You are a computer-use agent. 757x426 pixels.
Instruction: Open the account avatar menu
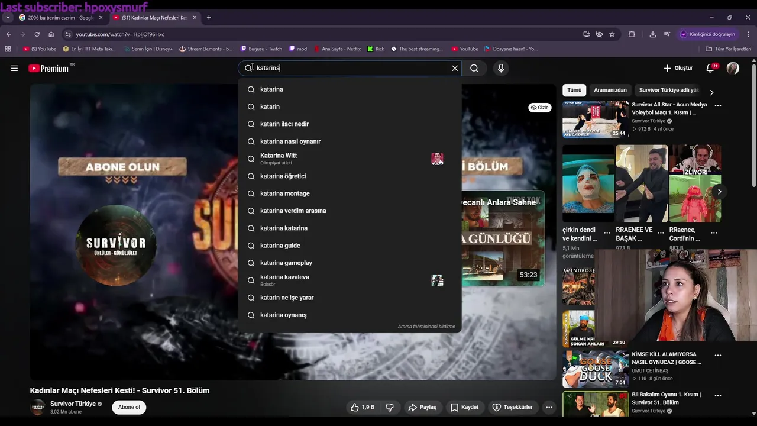733,68
